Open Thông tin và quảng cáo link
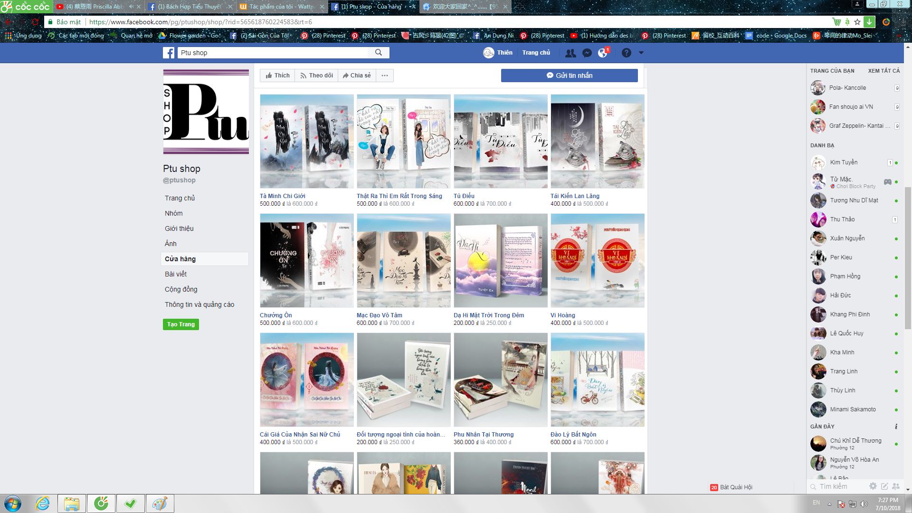Image resolution: width=912 pixels, height=513 pixels. 199,304
